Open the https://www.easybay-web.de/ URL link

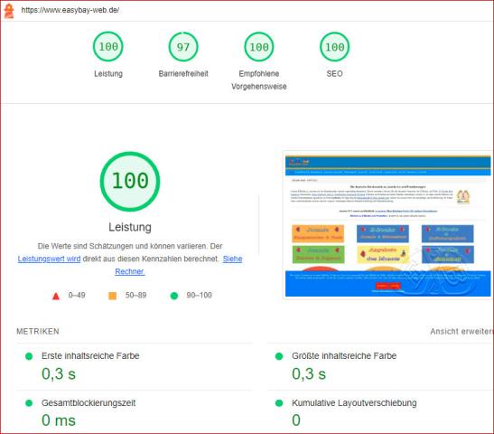[70, 10]
